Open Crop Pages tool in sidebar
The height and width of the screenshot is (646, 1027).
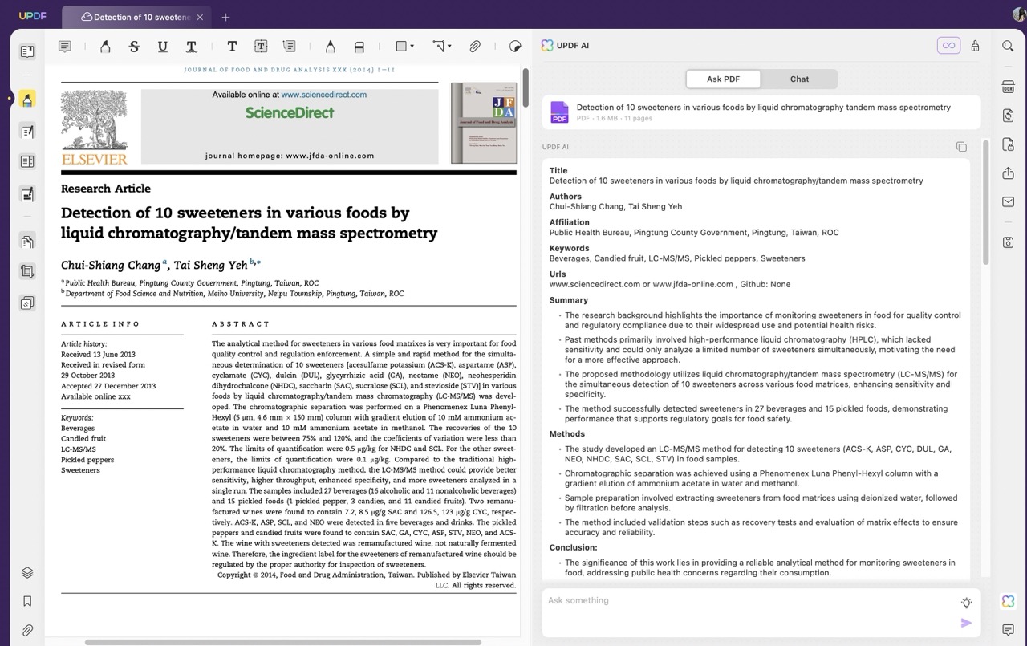click(x=27, y=272)
